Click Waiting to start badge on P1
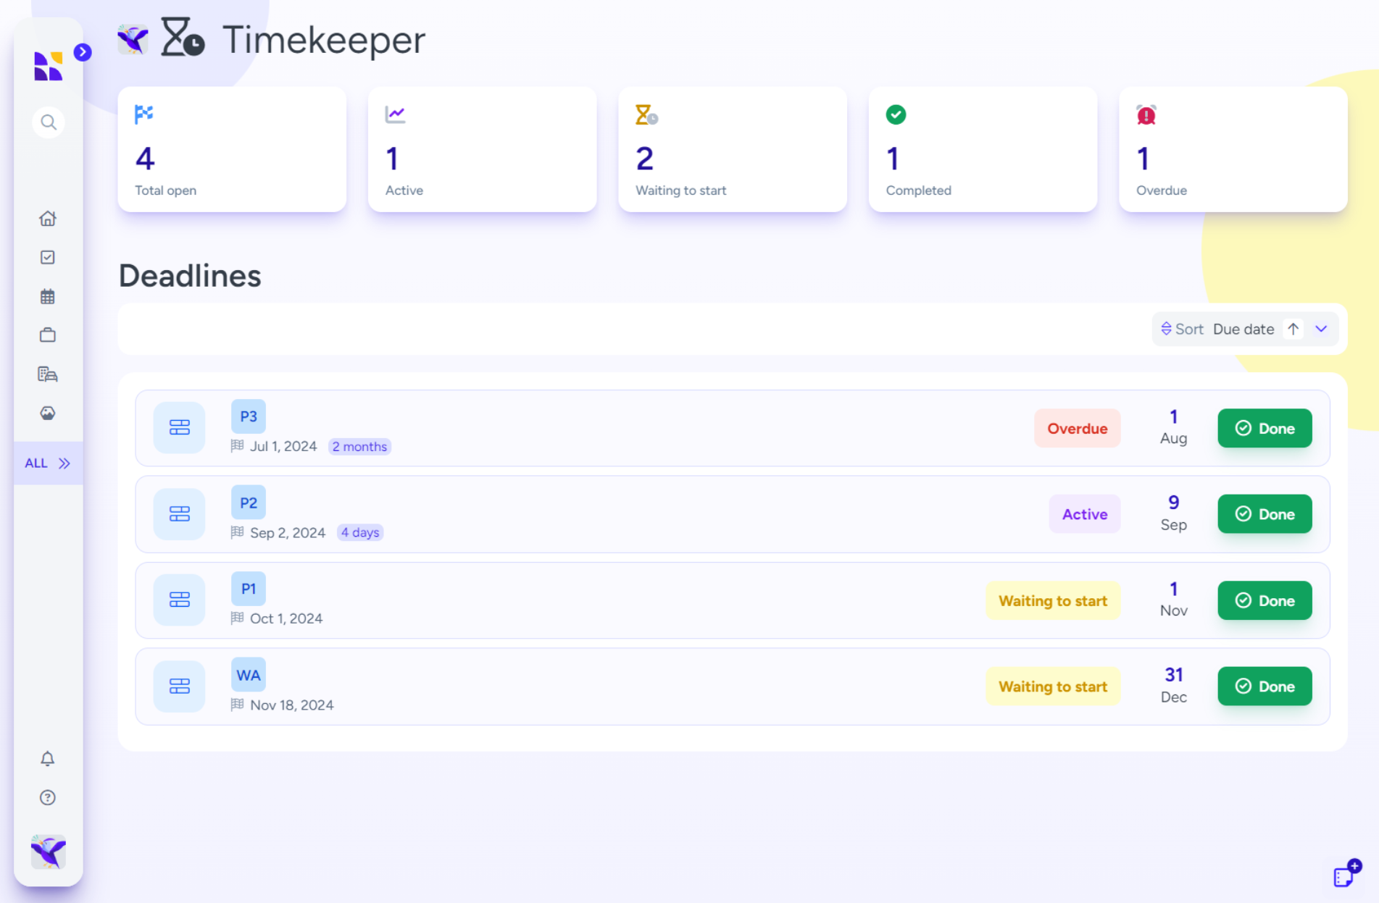The width and height of the screenshot is (1379, 903). point(1053,601)
